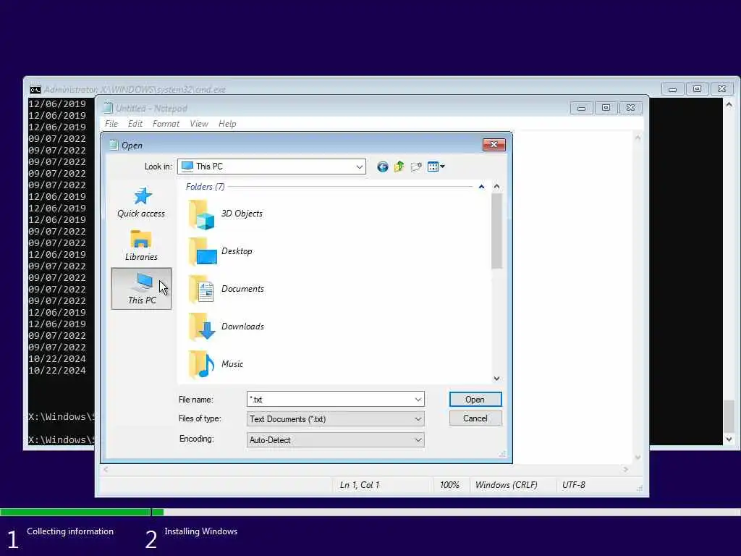741x556 pixels.
Task: Select the 3D Objects folder icon
Action: [202, 214]
